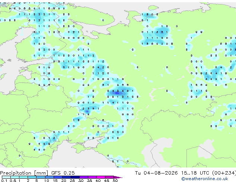This screenshot has height=182, width=236.
Task: Click the "Tu 04-08-2026" date text
Action: [156, 173]
